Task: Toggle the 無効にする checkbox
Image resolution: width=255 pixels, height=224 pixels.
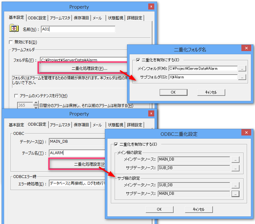Action: (11, 42)
